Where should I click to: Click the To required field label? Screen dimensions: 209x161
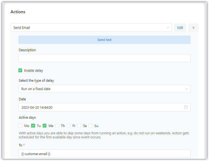pyautogui.click(x=22, y=145)
